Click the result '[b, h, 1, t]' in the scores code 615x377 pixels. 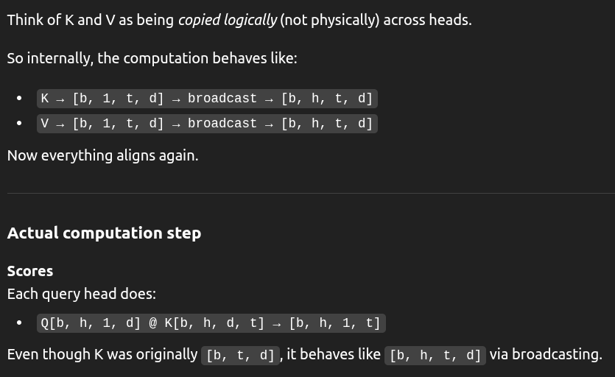[x=334, y=323]
